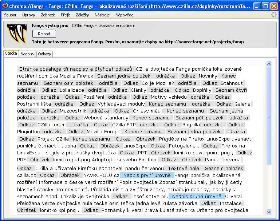The height and width of the screenshot is (221, 280).
Task: Click the word 'Články'
Action: tap(138, 90)
